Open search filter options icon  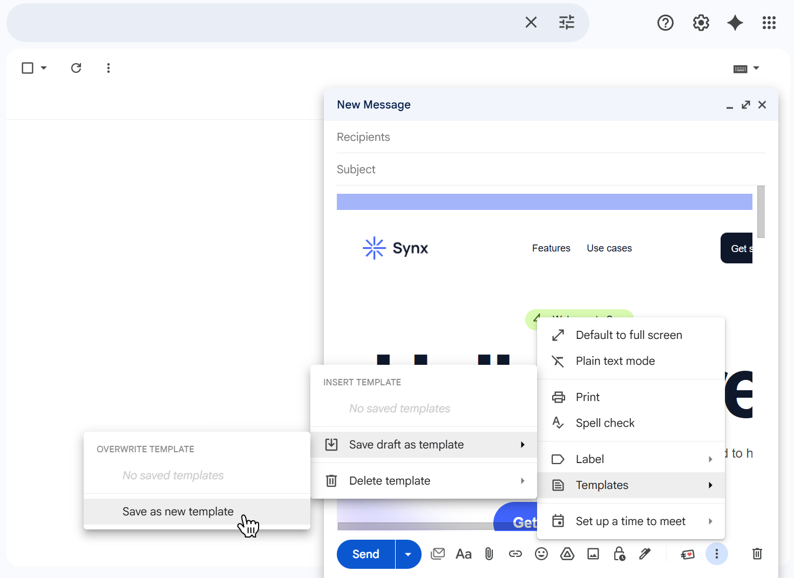click(x=567, y=22)
